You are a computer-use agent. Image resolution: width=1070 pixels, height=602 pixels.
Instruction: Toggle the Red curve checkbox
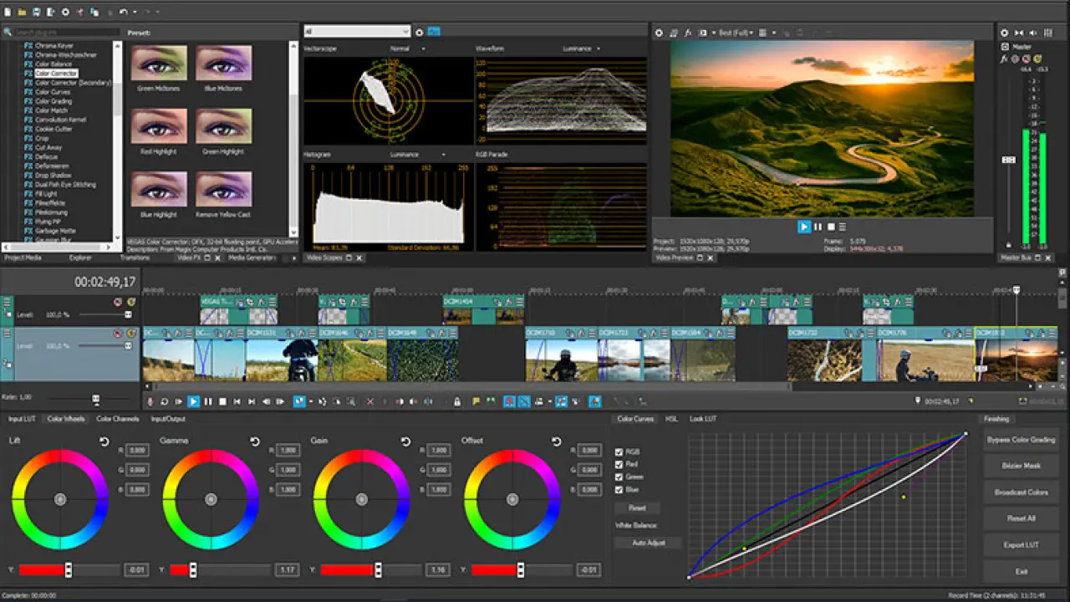pos(619,464)
